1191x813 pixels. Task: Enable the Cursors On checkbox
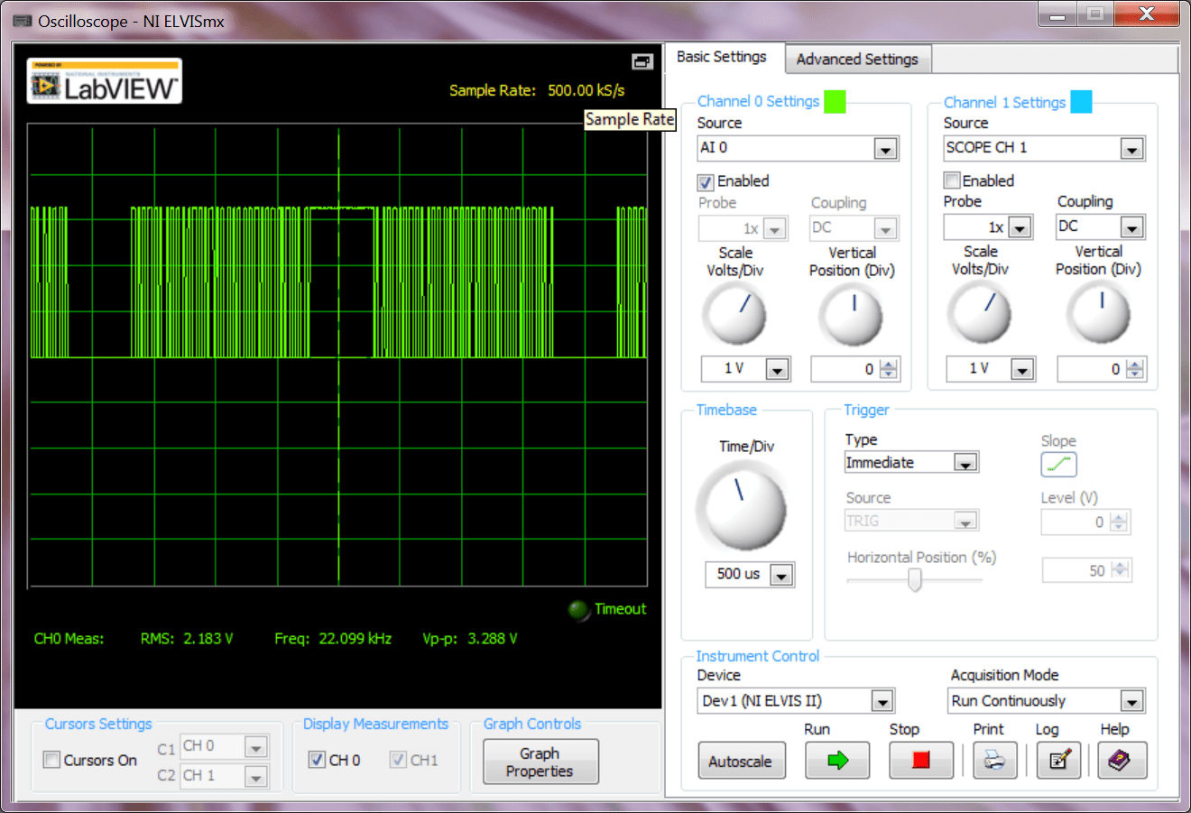click(52, 760)
